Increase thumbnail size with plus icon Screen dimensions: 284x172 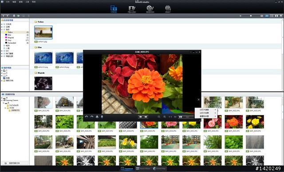pyautogui.click(x=262, y=16)
